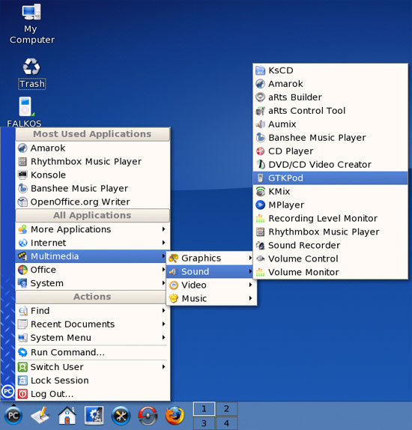Open the Trash desktop icon
This screenshot has height=430, width=412.
pos(31,73)
